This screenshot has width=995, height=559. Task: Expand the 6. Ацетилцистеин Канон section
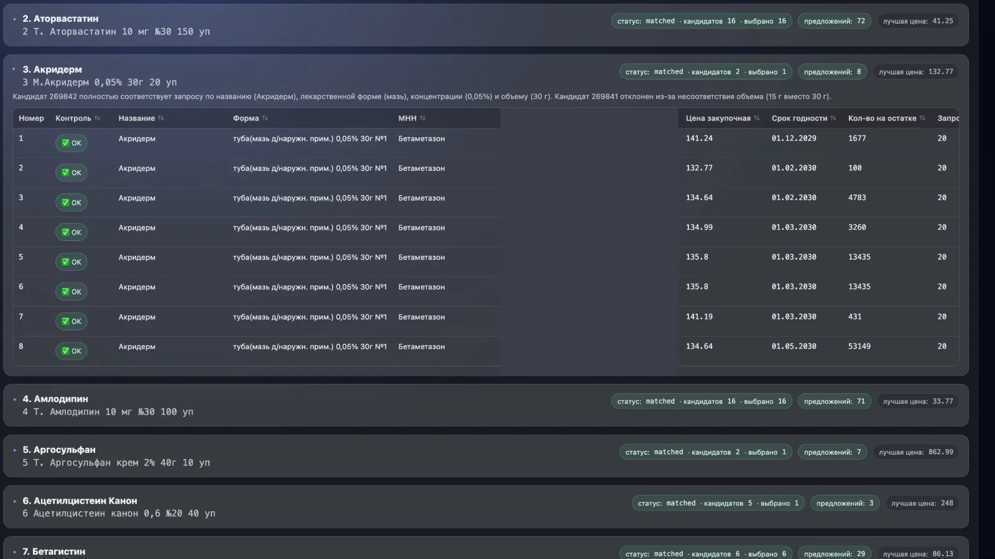click(15, 501)
